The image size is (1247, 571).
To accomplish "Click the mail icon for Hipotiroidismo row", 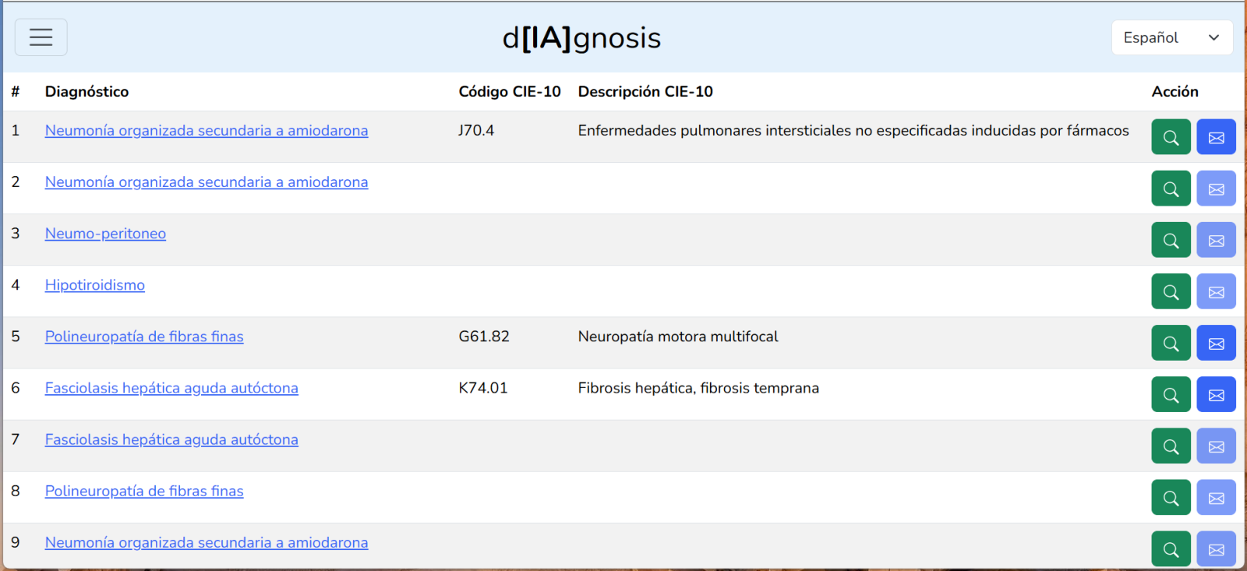I will (x=1216, y=291).
